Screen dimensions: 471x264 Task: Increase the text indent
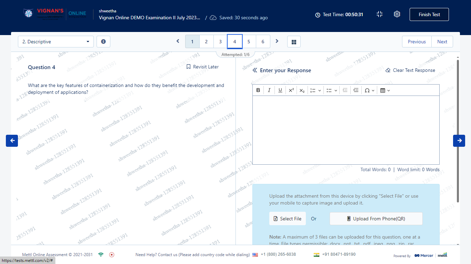point(356,90)
